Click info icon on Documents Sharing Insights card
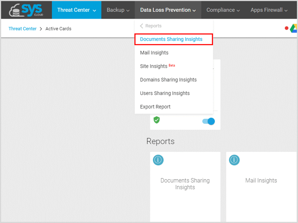The width and height of the screenshot is (298, 223). 158,160
